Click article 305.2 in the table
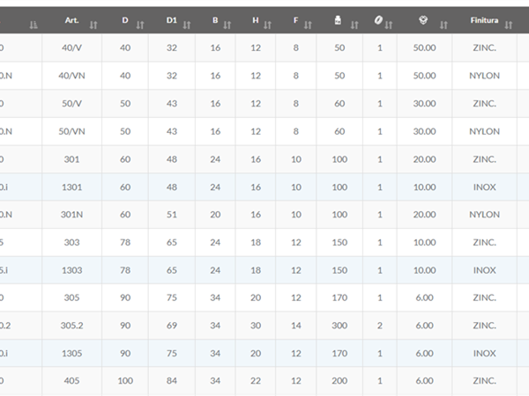 [x=72, y=326]
